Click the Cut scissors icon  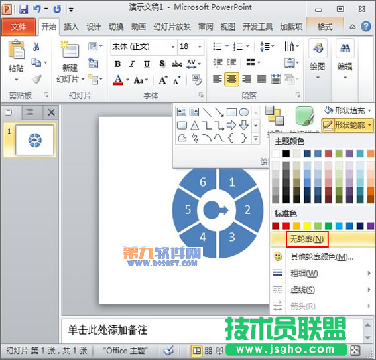tap(36, 47)
